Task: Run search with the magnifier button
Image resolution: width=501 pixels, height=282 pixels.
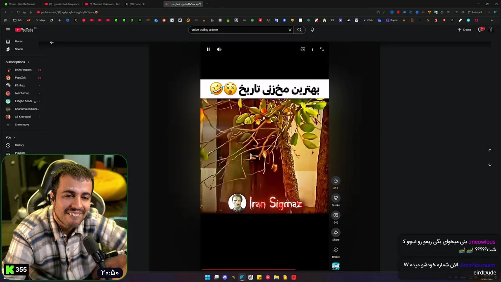Action: [x=299, y=30]
